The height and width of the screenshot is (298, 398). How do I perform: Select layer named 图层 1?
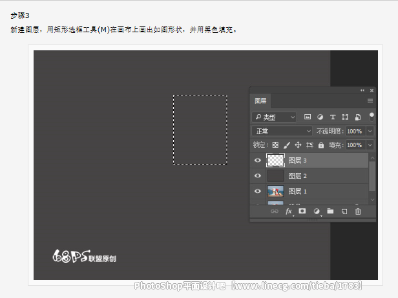tap(297, 192)
